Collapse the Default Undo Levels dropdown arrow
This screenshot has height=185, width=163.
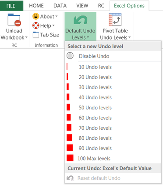88,37
